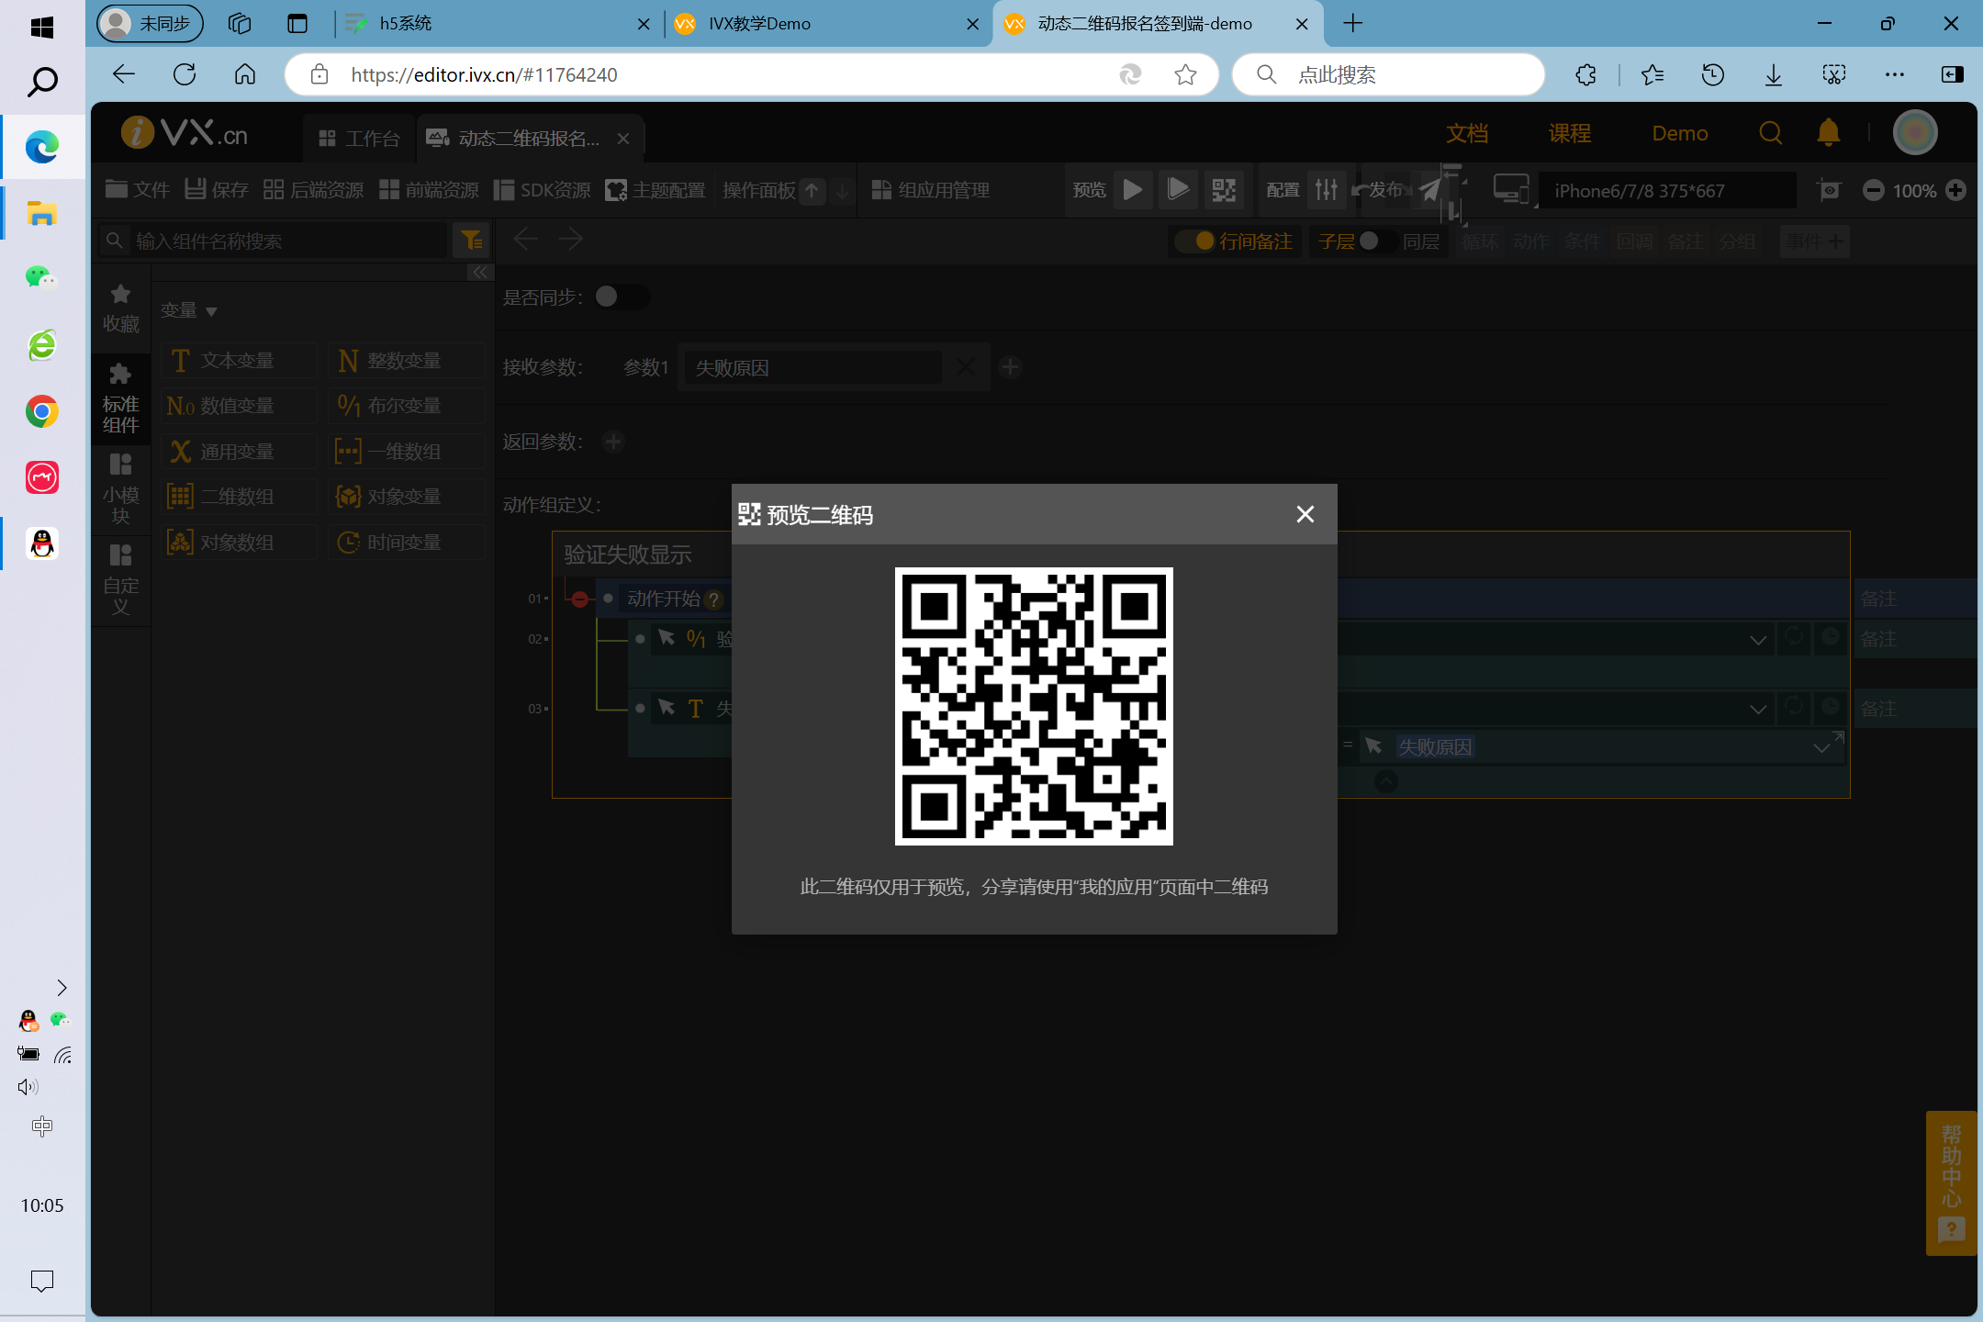Select the 二维数组 component

coord(239,497)
